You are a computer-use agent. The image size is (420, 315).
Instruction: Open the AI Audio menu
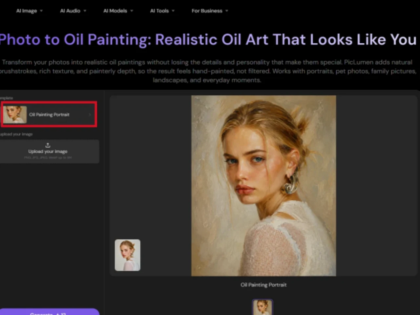click(73, 11)
